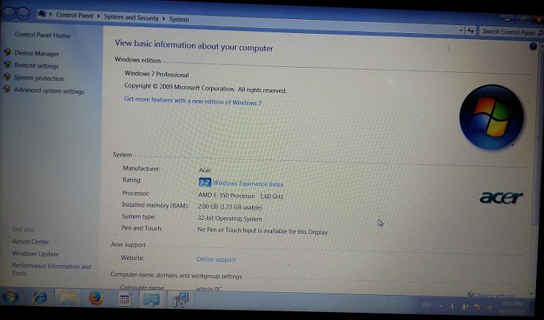Viewport: 544px width, 320px height.
Task: Open System protection link
Action: coord(39,78)
